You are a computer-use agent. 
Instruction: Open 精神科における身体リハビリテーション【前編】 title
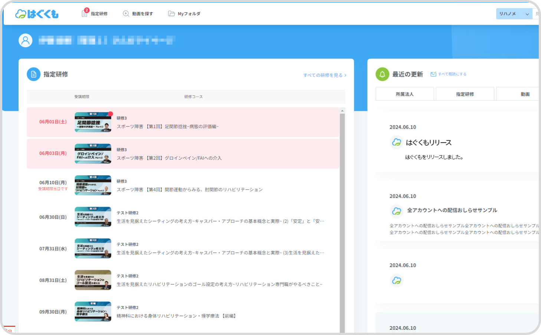[x=177, y=316]
